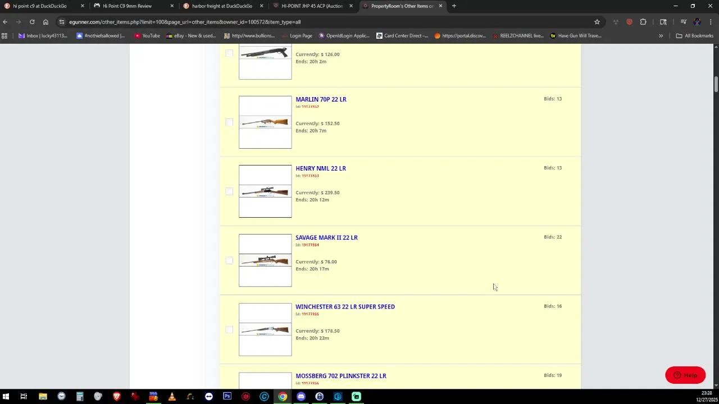This screenshot has height=404, width=719.
Task: Open the Inbox bookmark
Action: coord(43,36)
